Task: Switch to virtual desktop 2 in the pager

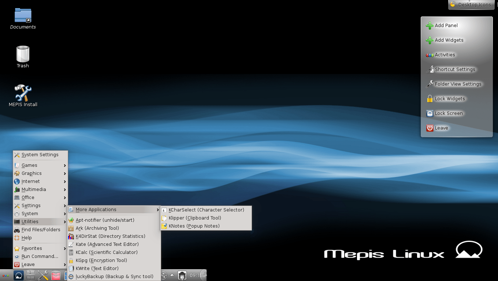Action: click(31, 278)
